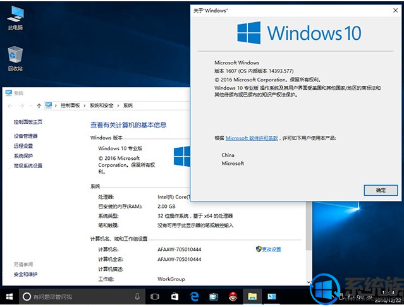Select computer name AFAAW-705010444 value
Screen dimensions: 404x307
point(180,250)
